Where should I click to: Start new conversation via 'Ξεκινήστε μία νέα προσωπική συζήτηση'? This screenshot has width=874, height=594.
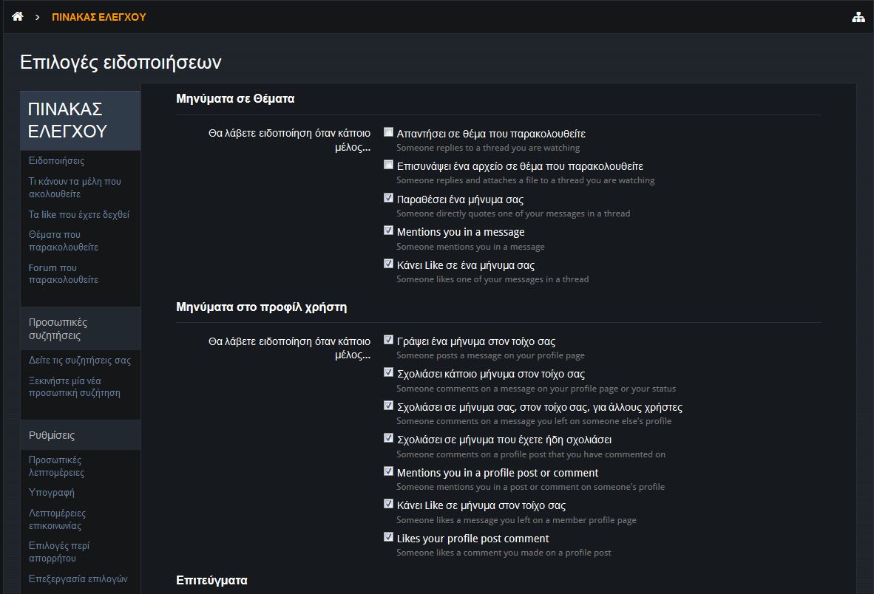pos(74,386)
